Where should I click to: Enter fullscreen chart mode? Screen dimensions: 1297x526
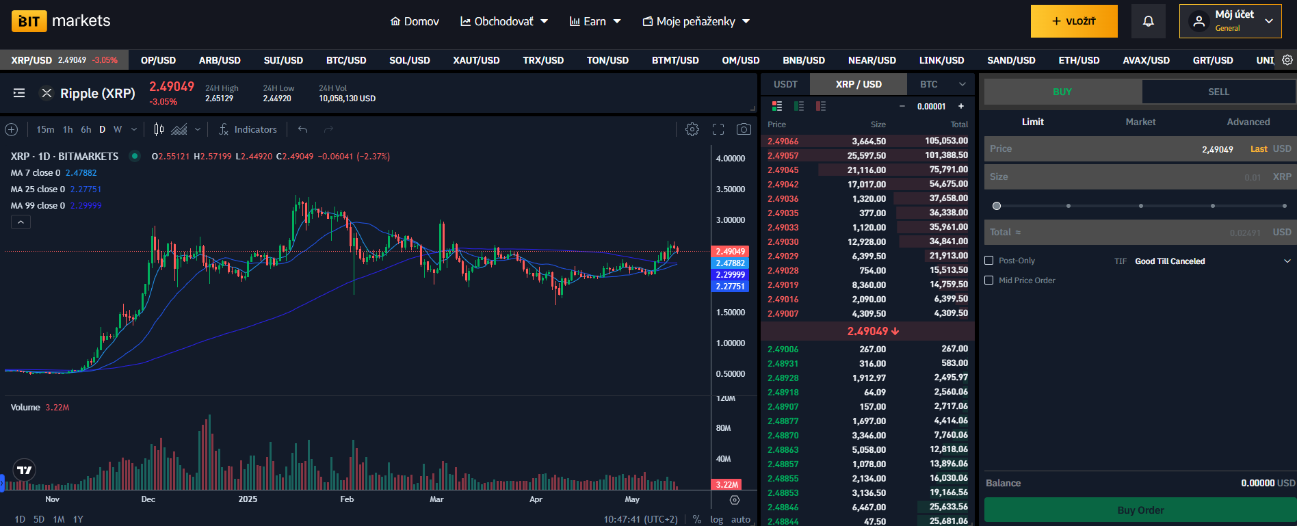click(x=718, y=129)
